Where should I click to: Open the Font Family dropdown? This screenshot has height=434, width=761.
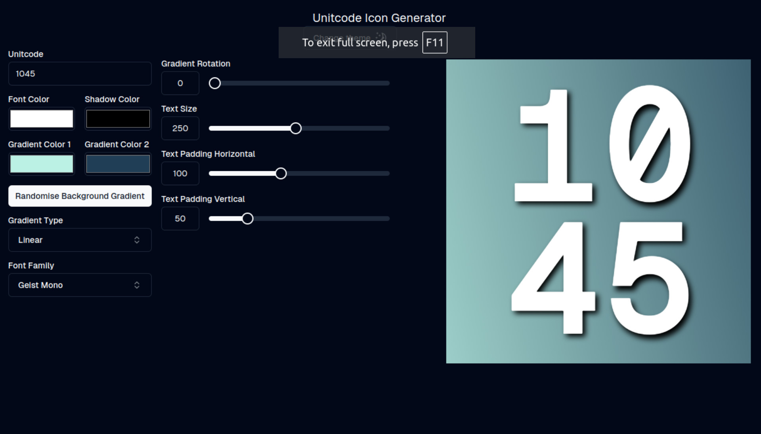tap(80, 285)
